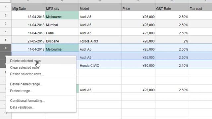The image size is (212, 119).
Task: Click the Mfg Date header cell
Action: [28, 7]
